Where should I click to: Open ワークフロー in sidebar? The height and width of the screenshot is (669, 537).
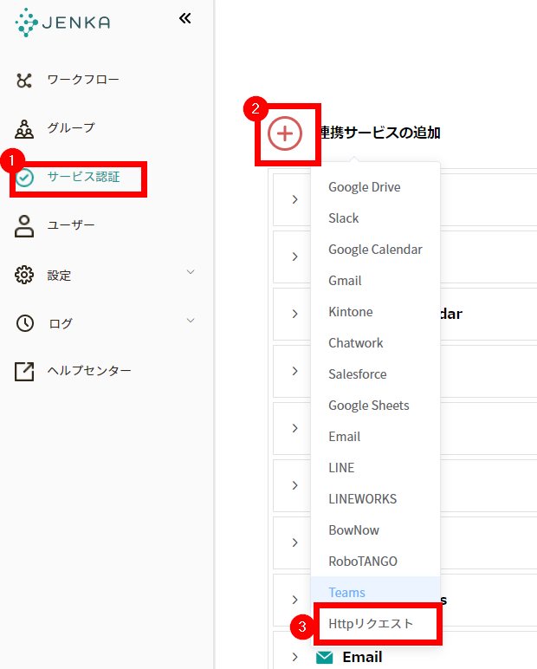click(x=83, y=80)
